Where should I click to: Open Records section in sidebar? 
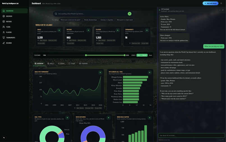[x=14, y=43]
